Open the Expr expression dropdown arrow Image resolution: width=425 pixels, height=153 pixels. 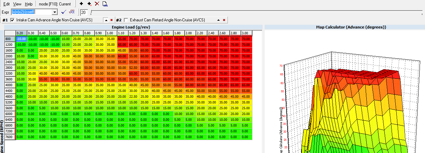(x=54, y=12)
